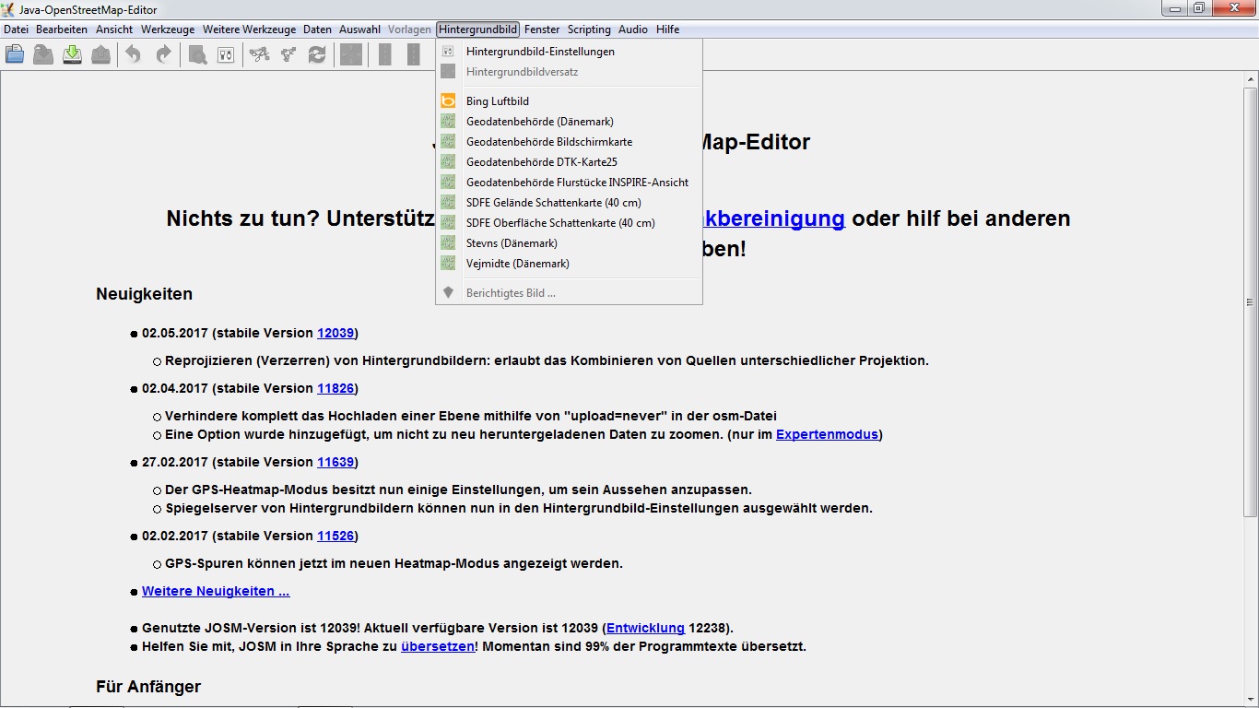This screenshot has width=1259, height=708.
Task: Open the Fenster menu
Action: [542, 29]
